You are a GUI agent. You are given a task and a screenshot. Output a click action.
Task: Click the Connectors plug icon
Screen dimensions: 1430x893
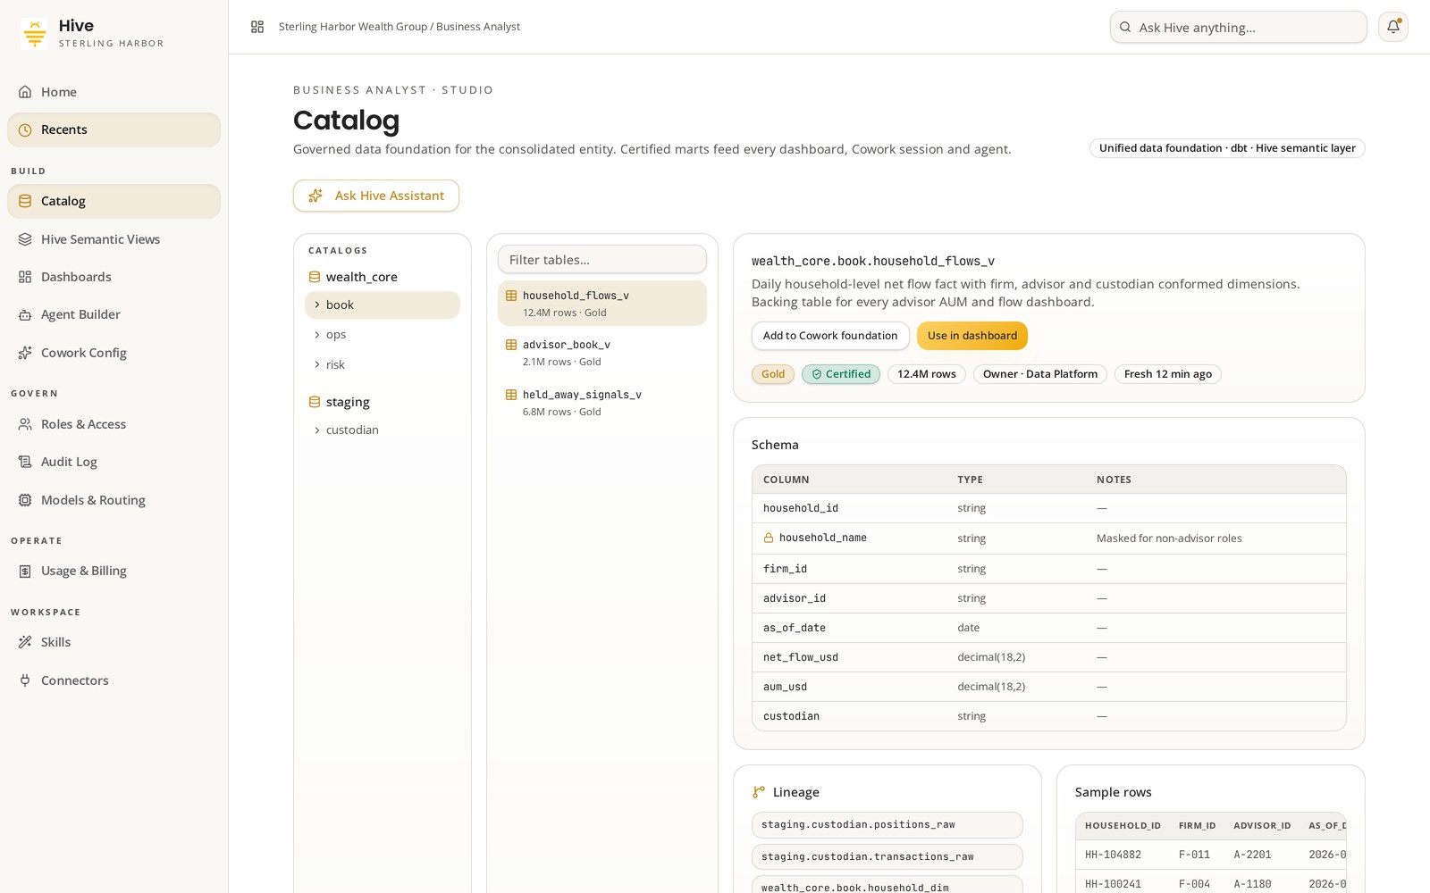[25, 680]
